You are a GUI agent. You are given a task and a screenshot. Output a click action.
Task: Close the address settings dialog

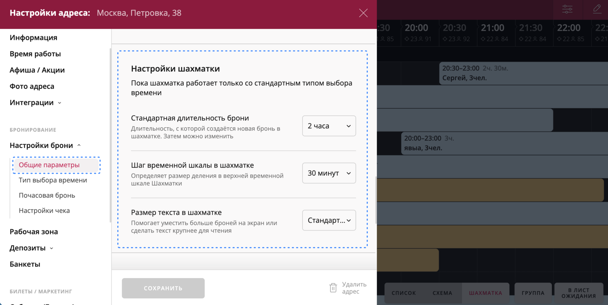click(x=363, y=13)
